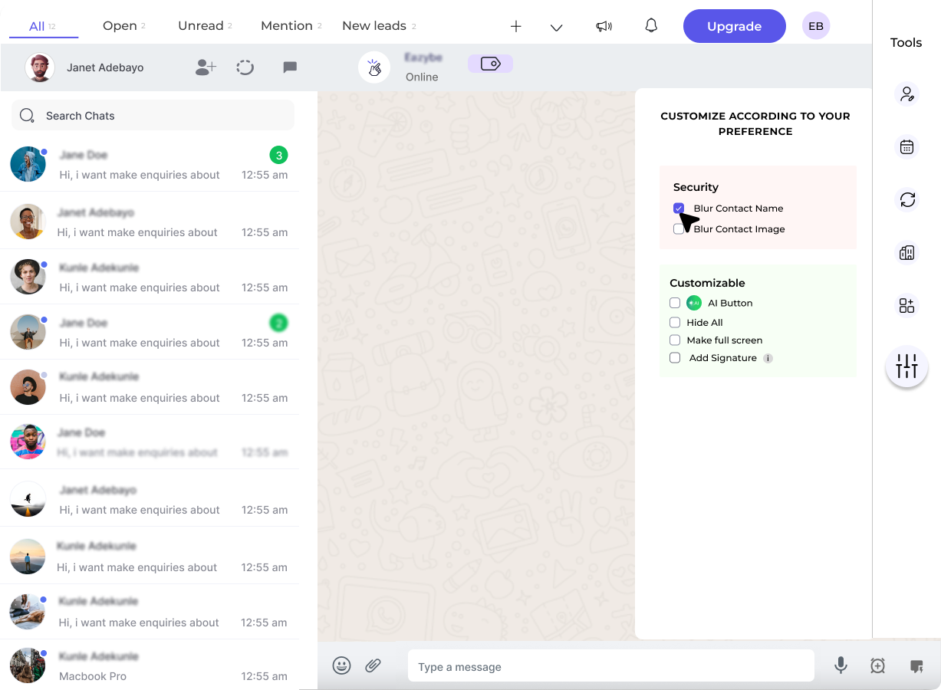Viewport: 941px width, 690px height.
Task: Click the info icon next to Add Signature
Action: 768,358
